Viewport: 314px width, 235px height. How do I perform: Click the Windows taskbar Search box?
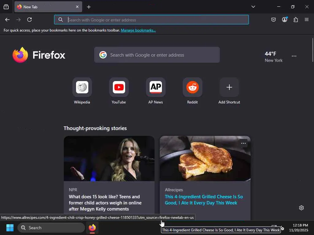[x=51, y=228]
